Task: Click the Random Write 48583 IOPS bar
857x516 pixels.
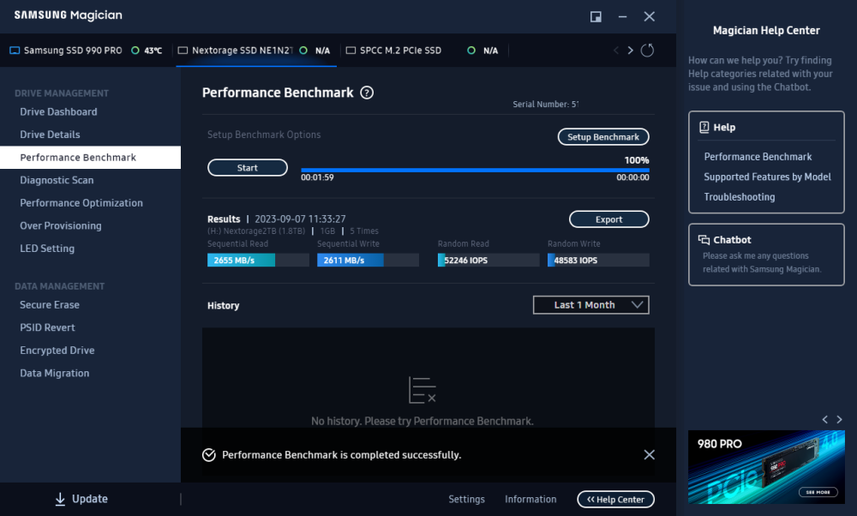Action: tap(598, 261)
